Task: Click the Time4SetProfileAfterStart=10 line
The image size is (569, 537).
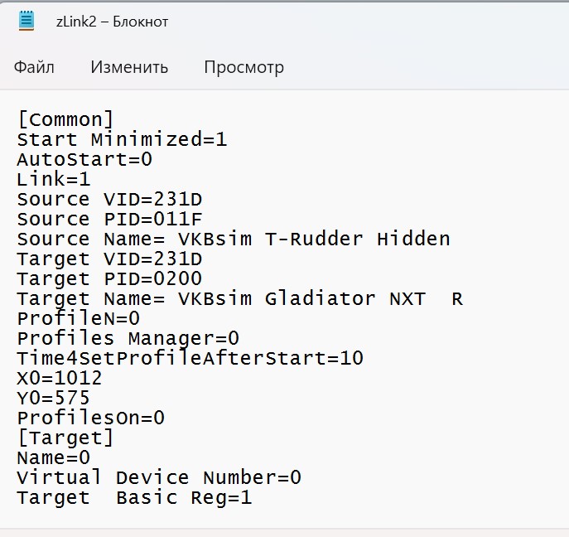Action: tap(190, 358)
